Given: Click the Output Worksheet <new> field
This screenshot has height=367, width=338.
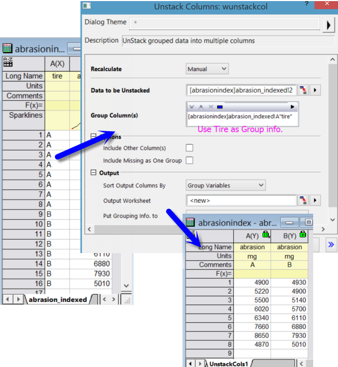Looking at the screenshot, I should [x=241, y=201].
